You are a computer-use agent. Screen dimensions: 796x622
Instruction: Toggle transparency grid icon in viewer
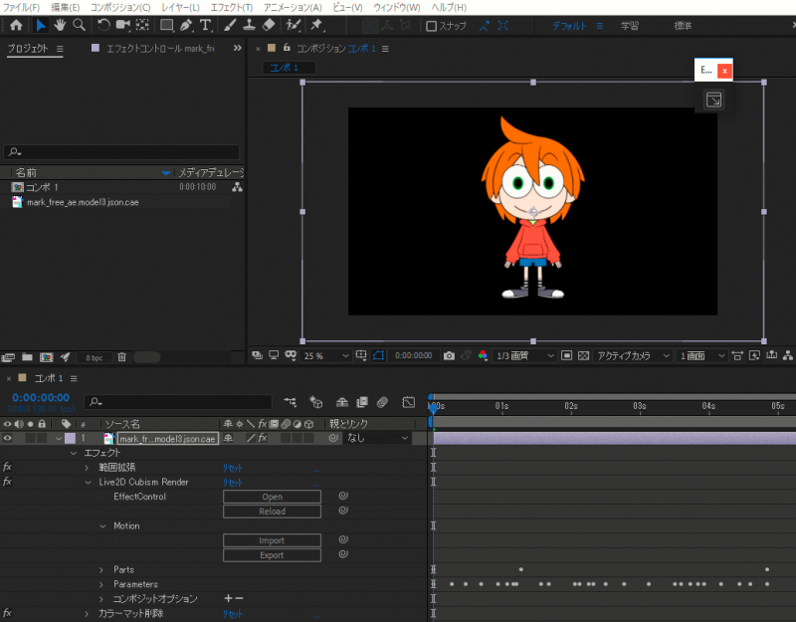pos(584,356)
